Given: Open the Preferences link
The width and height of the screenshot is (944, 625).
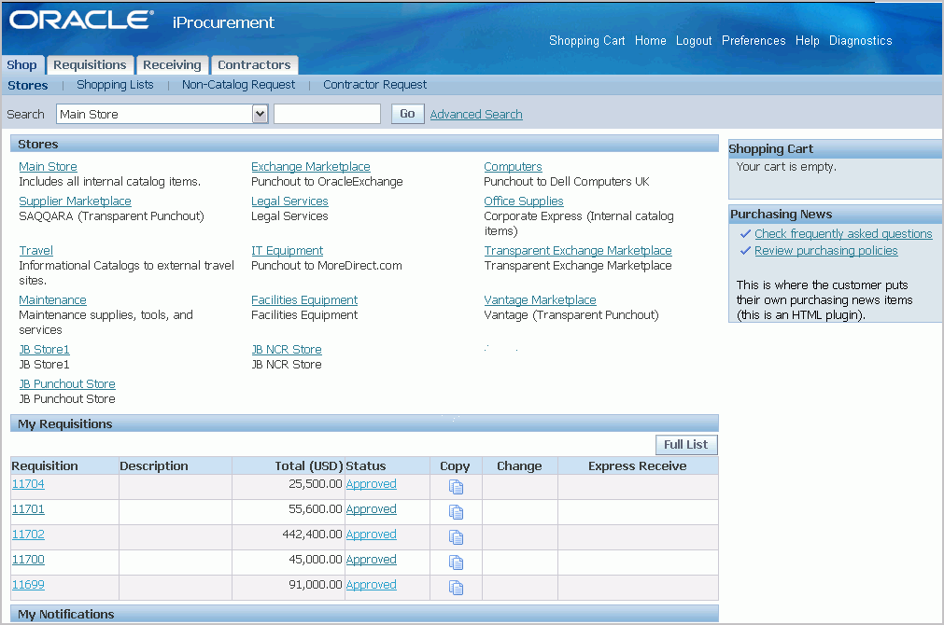Looking at the screenshot, I should 754,41.
